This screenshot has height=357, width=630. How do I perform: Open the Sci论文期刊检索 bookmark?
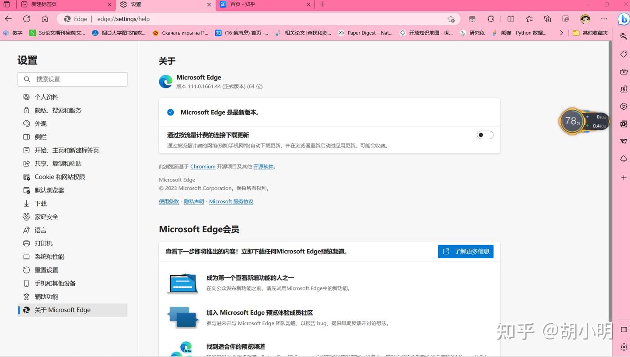pos(58,33)
